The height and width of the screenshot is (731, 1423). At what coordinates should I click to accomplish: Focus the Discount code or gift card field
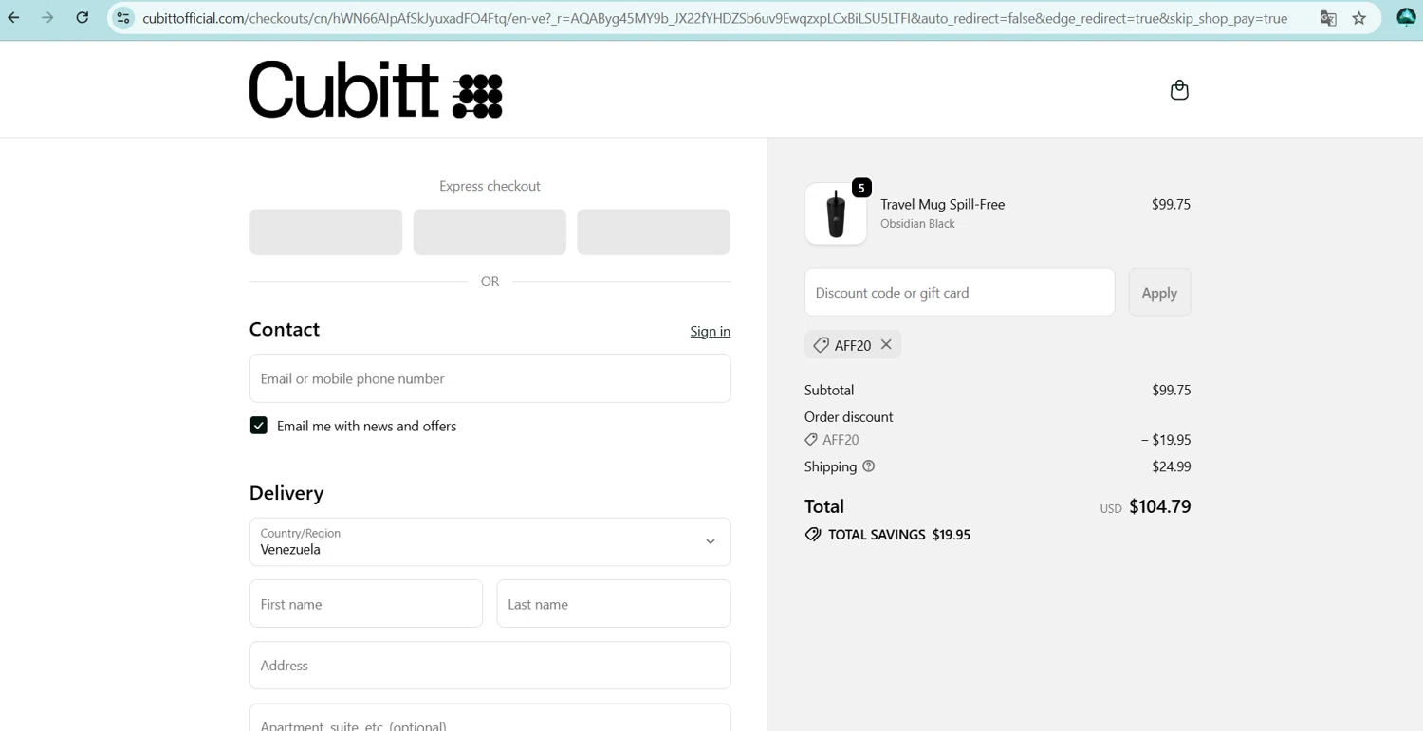pyautogui.click(x=959, y=292)
